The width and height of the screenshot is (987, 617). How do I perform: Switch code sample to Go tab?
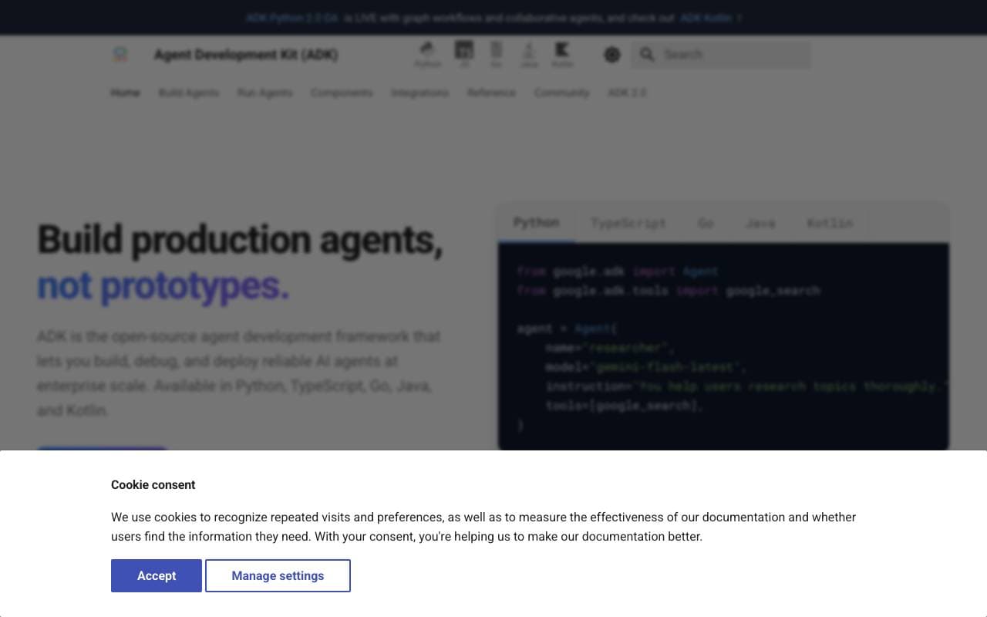[706, 223]
